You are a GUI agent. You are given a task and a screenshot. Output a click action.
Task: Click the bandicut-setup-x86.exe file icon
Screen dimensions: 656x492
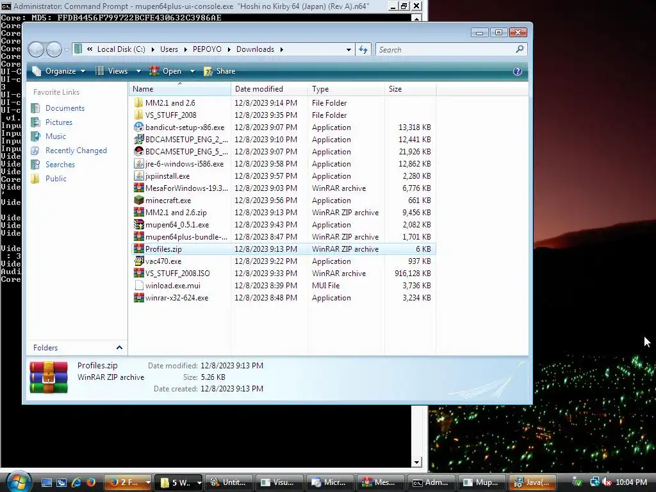[138, 127]
